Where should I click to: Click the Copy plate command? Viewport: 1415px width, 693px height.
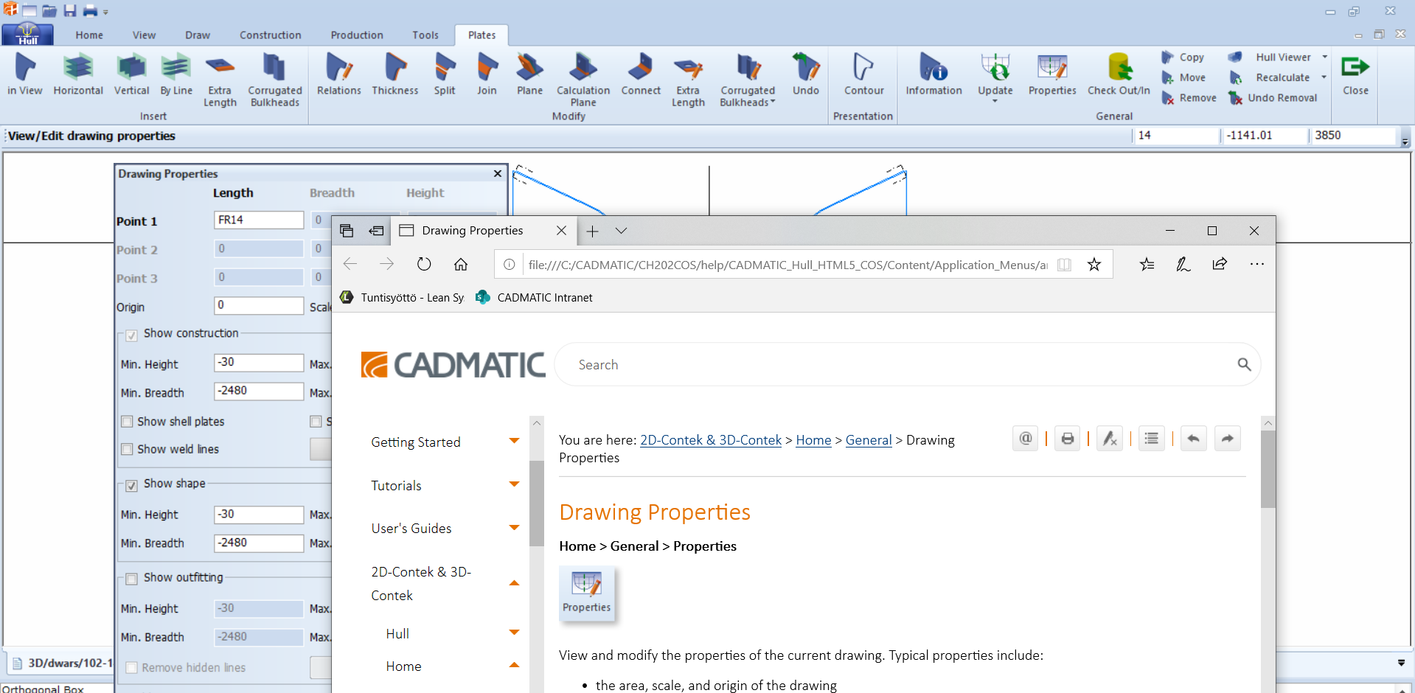[1183, 57]
